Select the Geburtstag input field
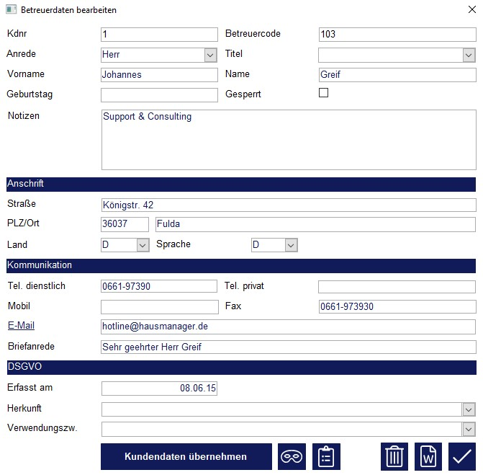Viewport: 483px width, 475px height. click(x=159, y=95)
